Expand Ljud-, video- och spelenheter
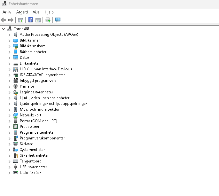 coord(9,98)
